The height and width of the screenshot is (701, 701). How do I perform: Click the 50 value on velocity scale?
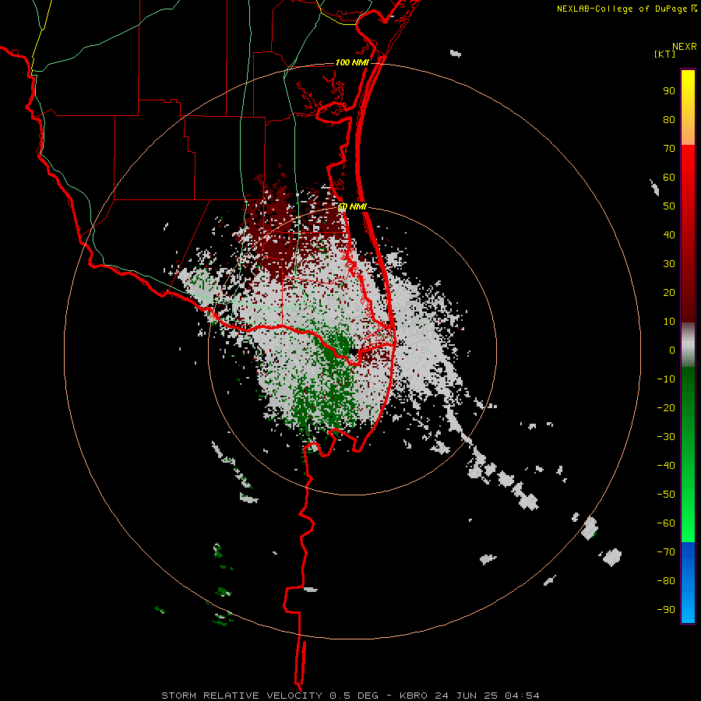click(x=669, y=206)
